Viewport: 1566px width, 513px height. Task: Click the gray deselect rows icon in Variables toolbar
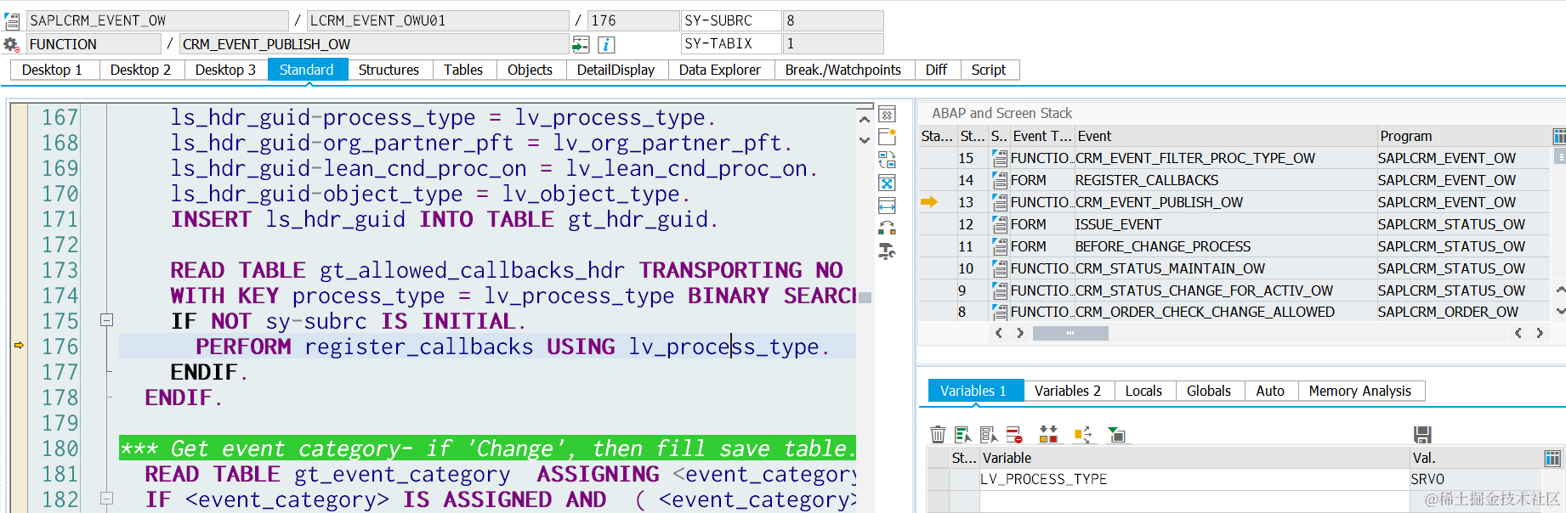click(x=989, y=435)
